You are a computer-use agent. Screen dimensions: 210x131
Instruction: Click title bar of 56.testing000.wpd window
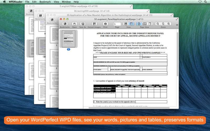tap(92, 11)
